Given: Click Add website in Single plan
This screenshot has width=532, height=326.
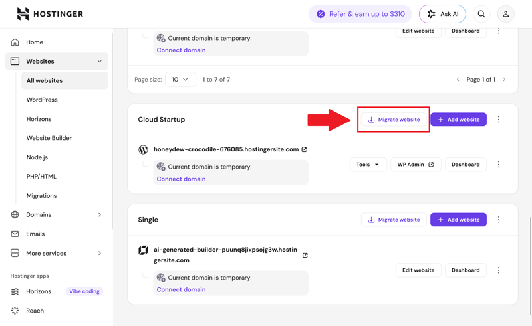Looking at the screenshot, I should click(458, 220).
